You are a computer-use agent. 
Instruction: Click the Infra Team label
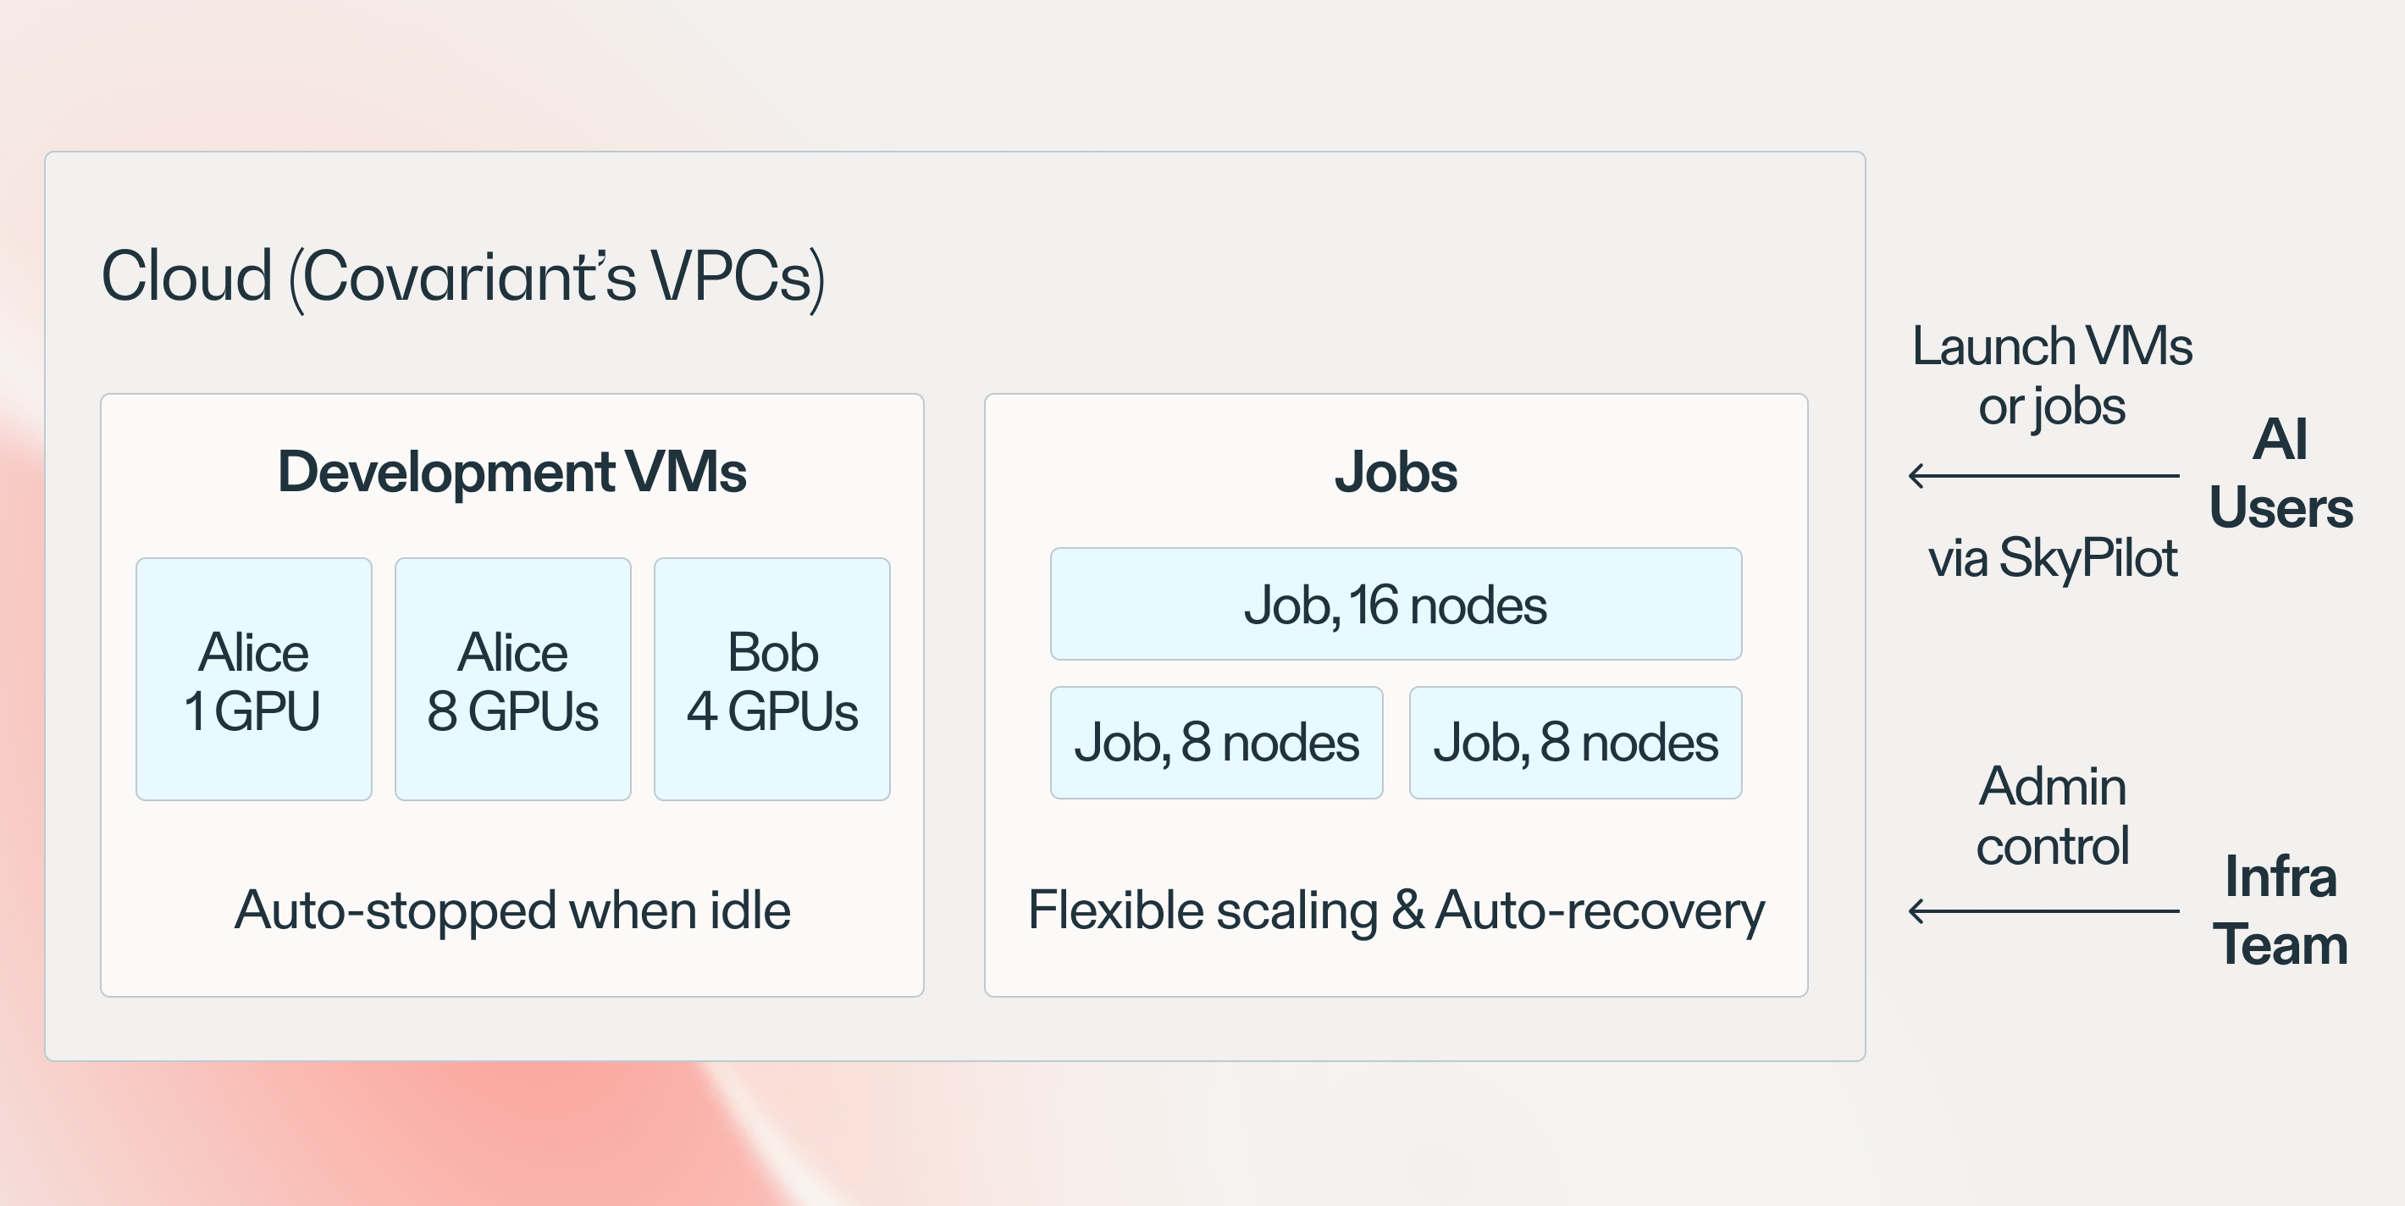[2281, 910]
